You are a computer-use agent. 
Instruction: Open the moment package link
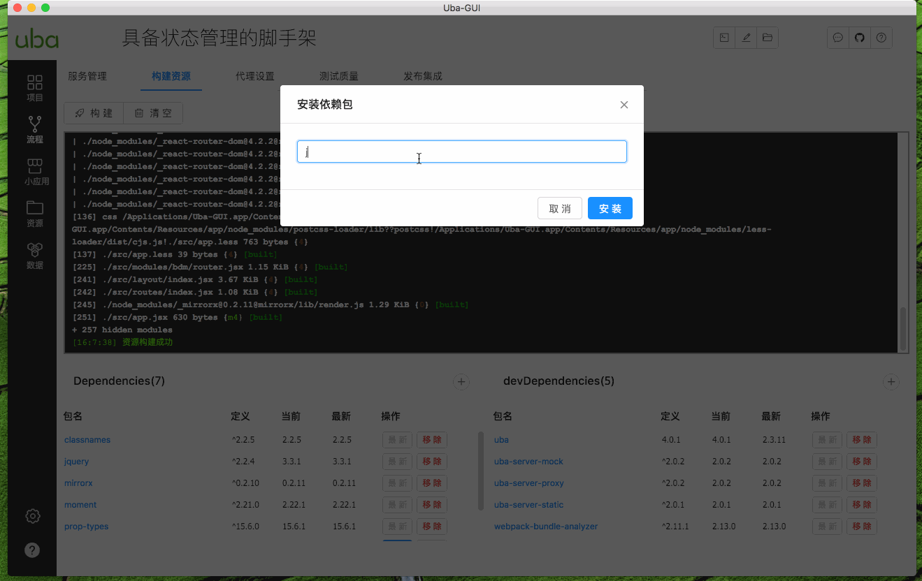click(80, 505)
